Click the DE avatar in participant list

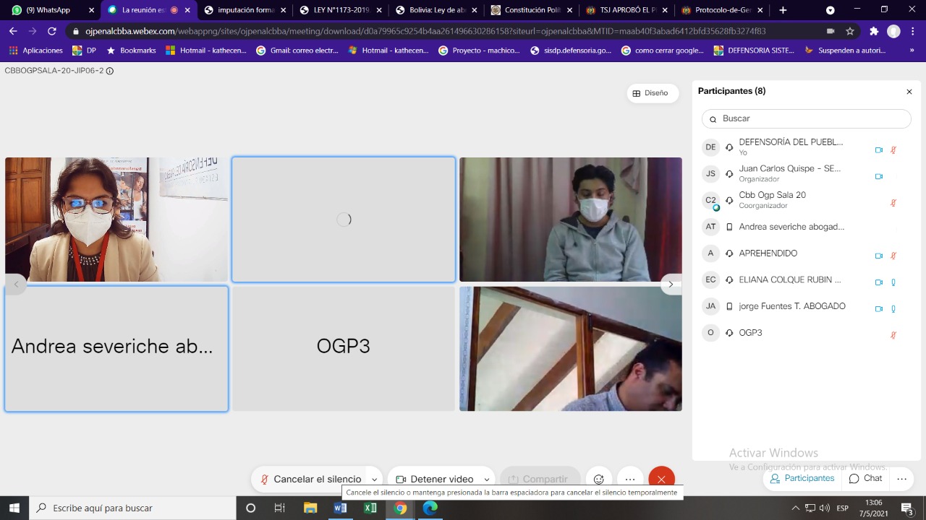[710, 147]
